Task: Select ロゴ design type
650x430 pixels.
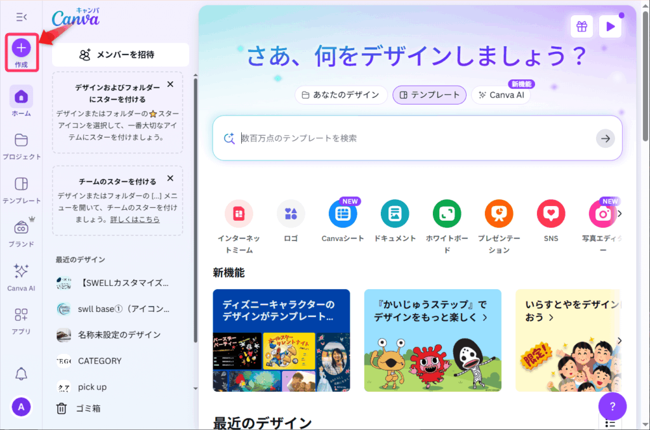Action: pyautogui.click(x=291, y=221)
